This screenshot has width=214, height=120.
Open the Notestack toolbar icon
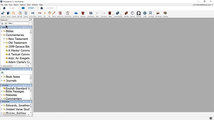[91, 13]
